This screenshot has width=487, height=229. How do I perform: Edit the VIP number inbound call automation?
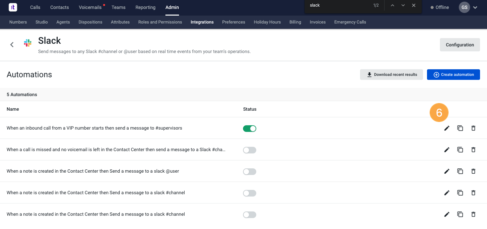click(x=447, y=128)
